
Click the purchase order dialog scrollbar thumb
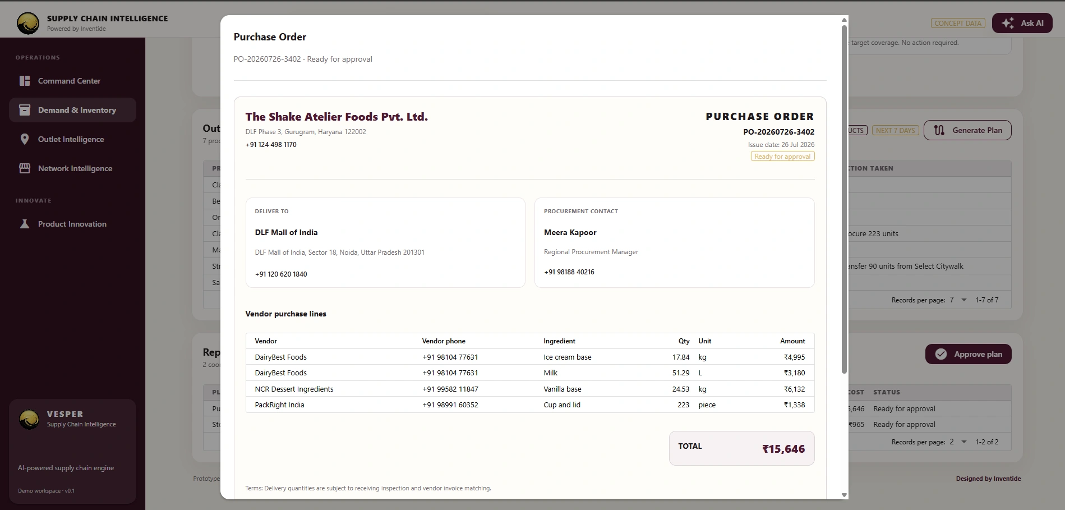(x=844, y=199)
